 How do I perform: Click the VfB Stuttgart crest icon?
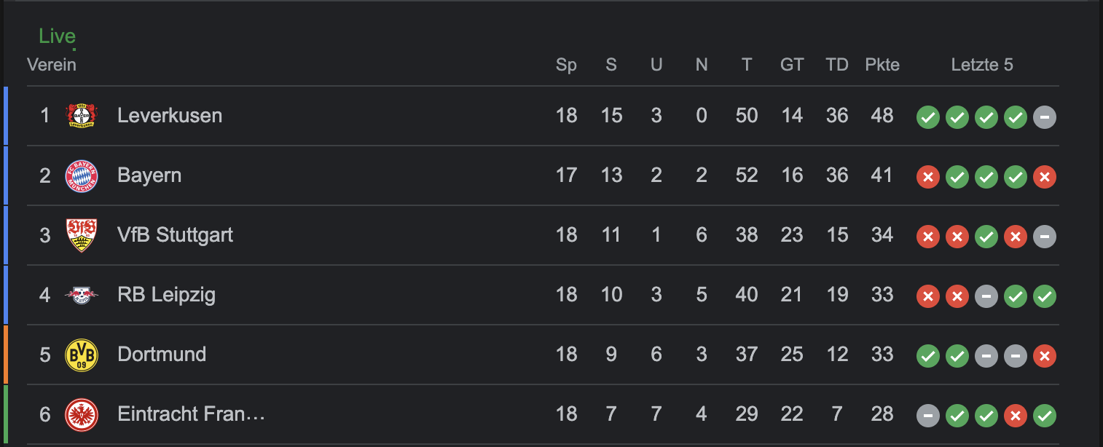point(81,235)
